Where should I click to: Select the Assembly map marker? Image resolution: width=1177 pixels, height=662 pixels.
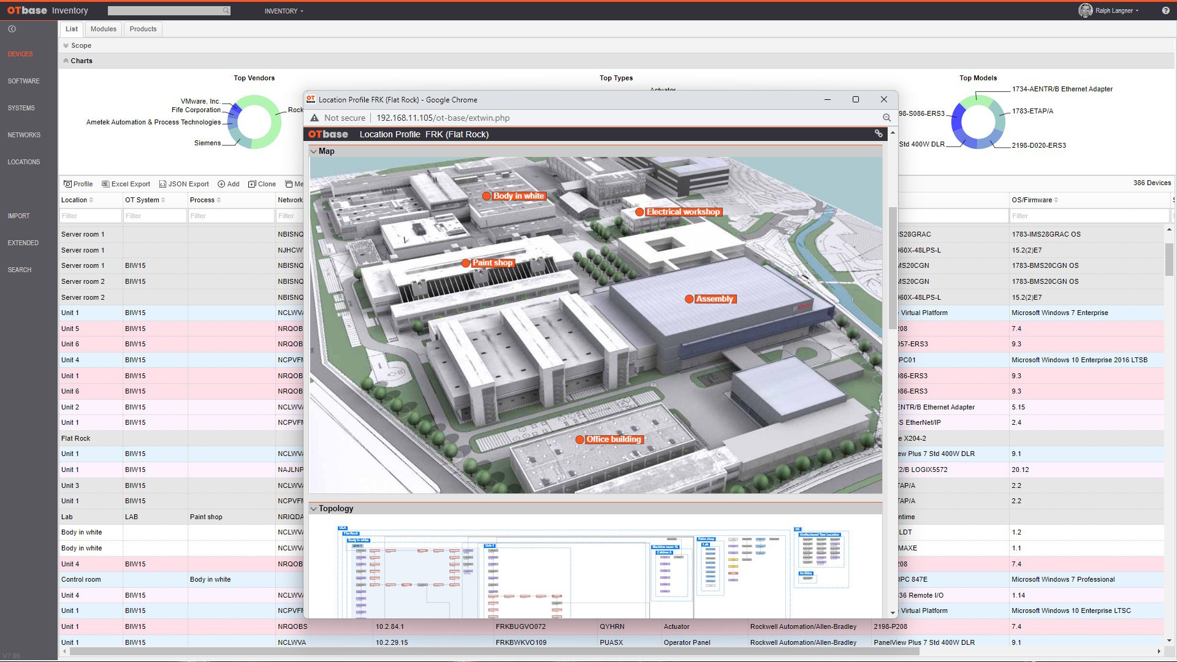[x=689, y=299]
